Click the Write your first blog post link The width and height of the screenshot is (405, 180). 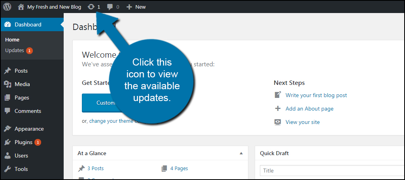(316, 95)
